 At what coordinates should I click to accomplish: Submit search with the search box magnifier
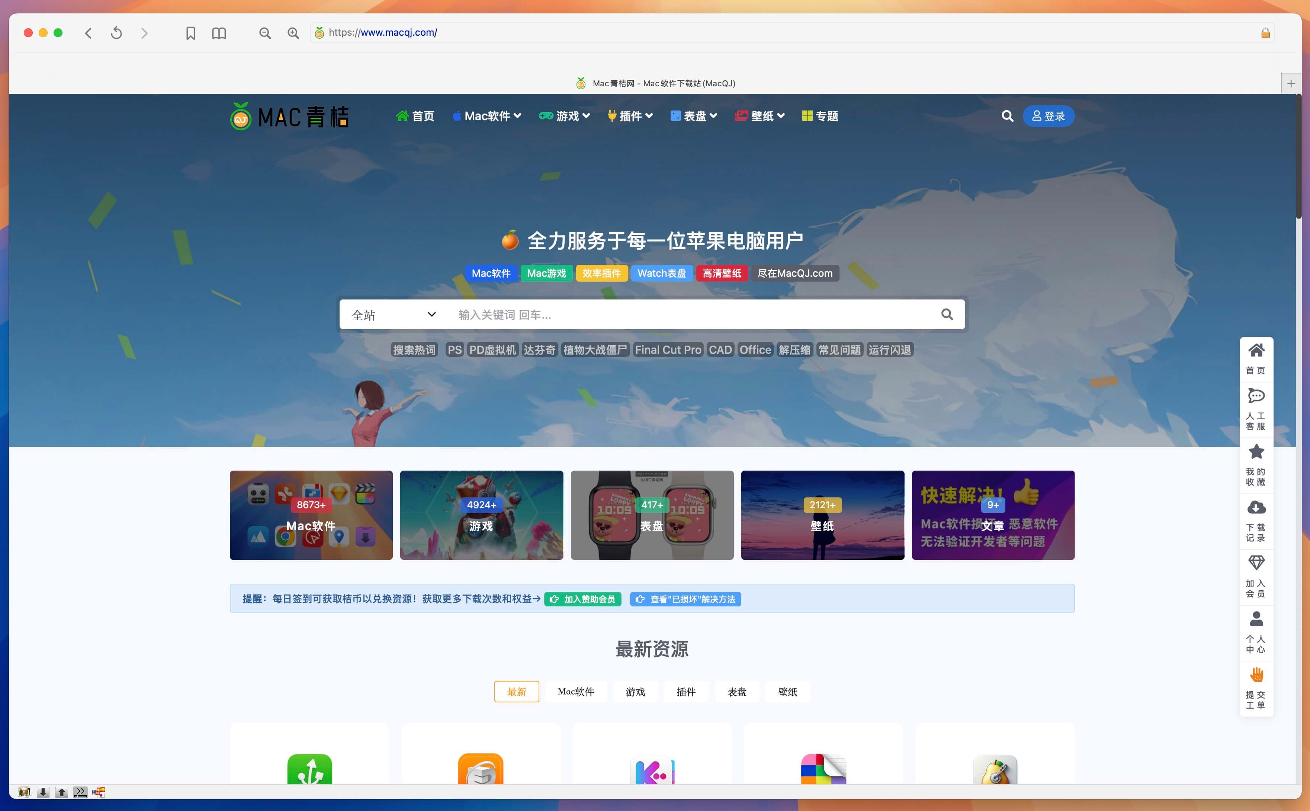click(x=947, y=314)
